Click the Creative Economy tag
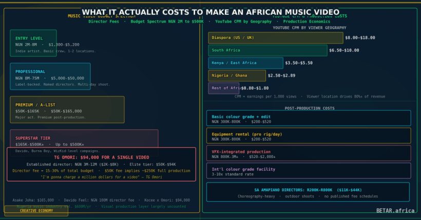This screenshot has height=220, width=421. (x=36, y=211)
